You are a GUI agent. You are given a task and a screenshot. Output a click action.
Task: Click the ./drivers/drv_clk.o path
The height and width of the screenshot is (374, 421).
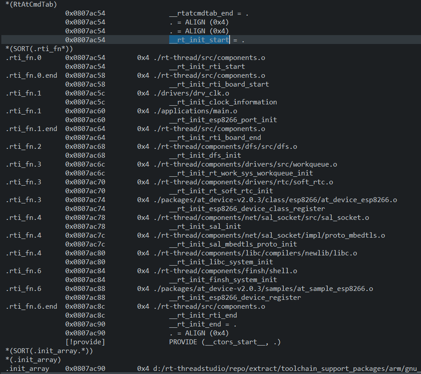(191, 93)
